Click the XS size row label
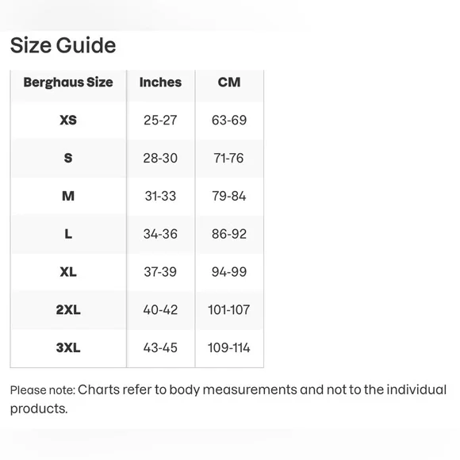The width and height of the screenshot is (460, 460). point(68,120)
